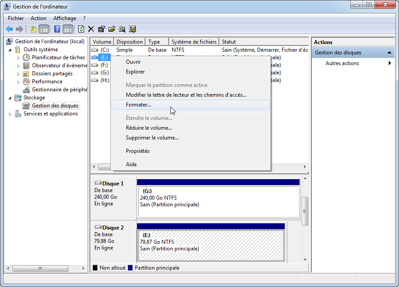Sort by Système de fichiers column header
399x287 pixels.
pyautogui.click(x=194, y=42)
